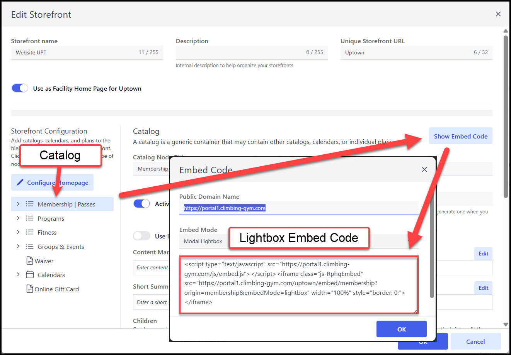Expand the Fitness tree node

tap(18, 232)
